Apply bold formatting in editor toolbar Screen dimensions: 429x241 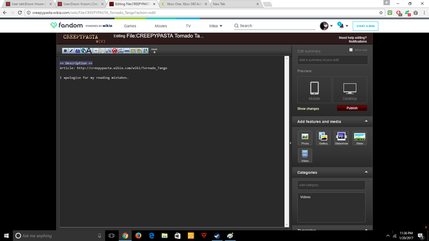pyautogui.click(x=65, y=51)
